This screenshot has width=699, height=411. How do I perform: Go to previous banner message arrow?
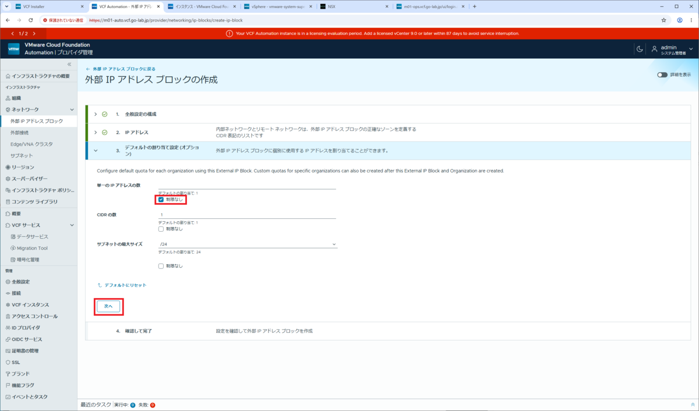(13, 34)
